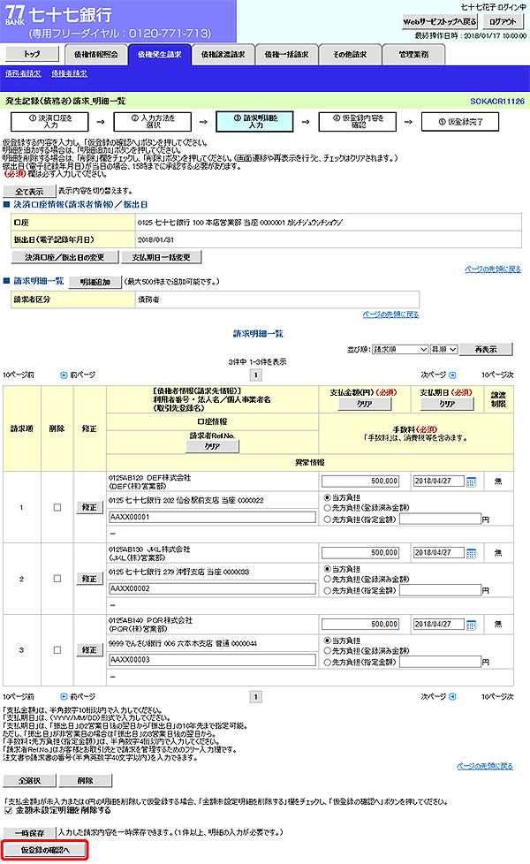Open the 債権情報照会 tab
The width and height of the screenshot is (530, 864).
tap(96, 55)
